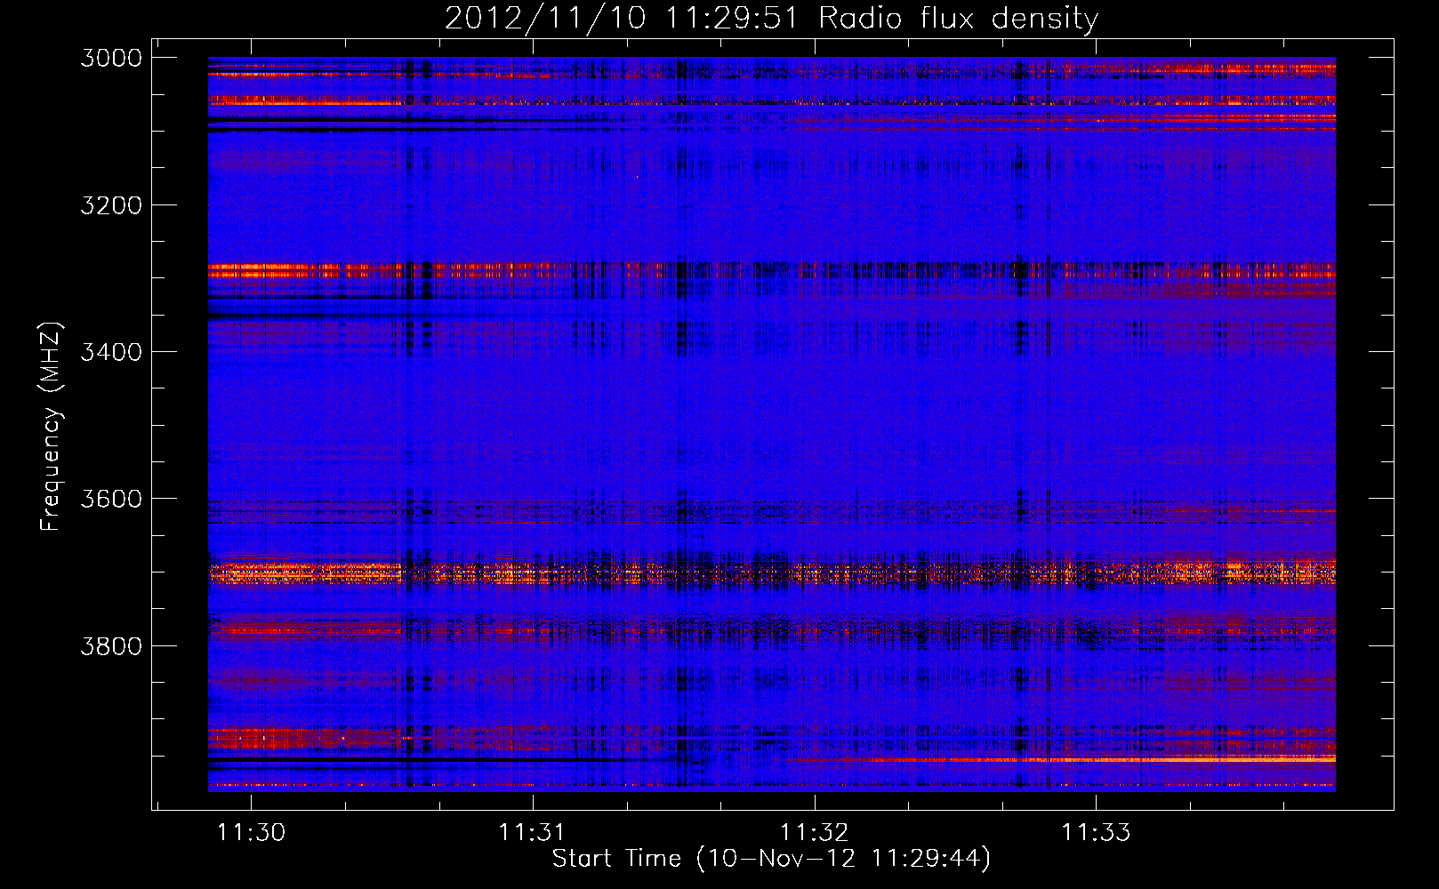Click the 11:30 time tick label
The image size is (1439, 889).
252,832
